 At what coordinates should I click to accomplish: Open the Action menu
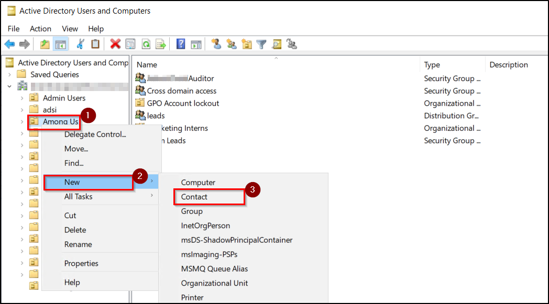[x=40, y=29]
